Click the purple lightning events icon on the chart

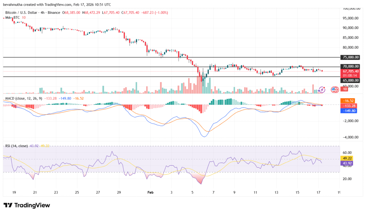pyautogui.click(x=322, y=90)
